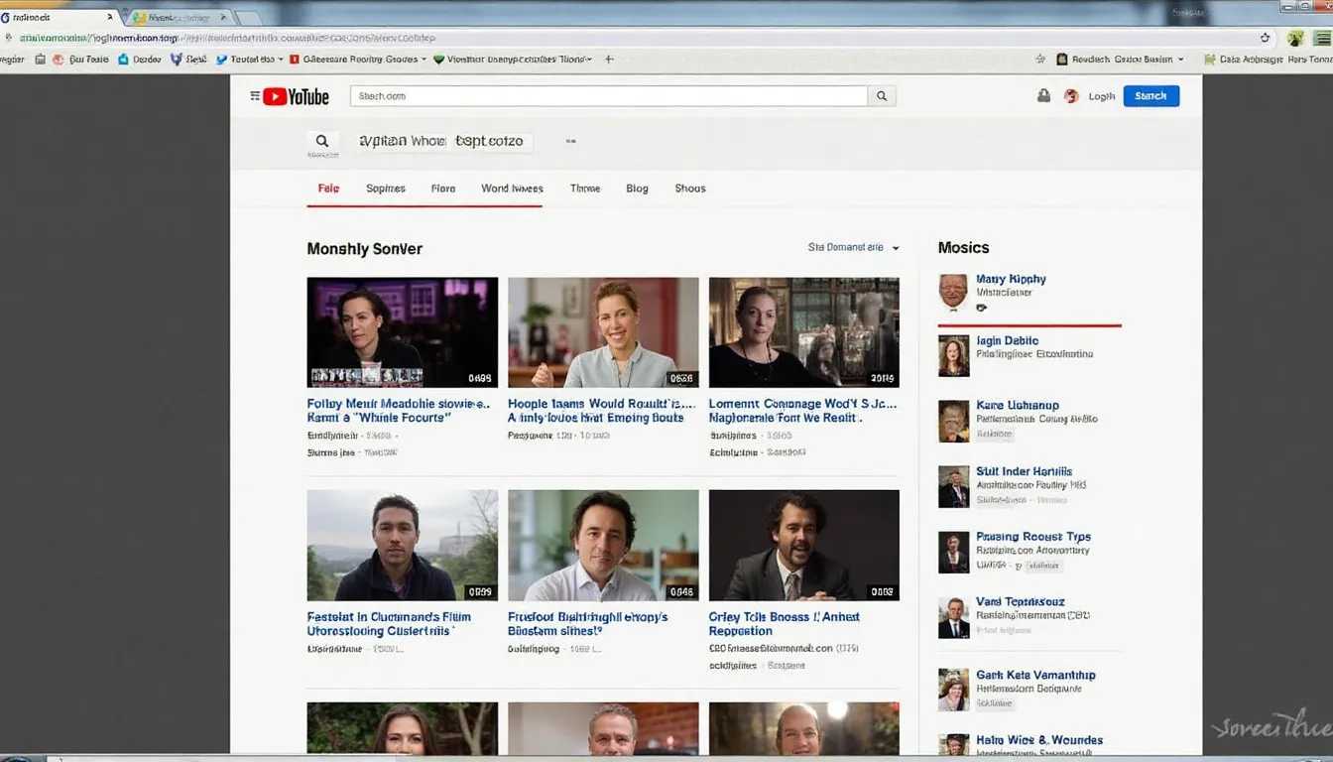Switch to the second browser tab

point(181,18)
